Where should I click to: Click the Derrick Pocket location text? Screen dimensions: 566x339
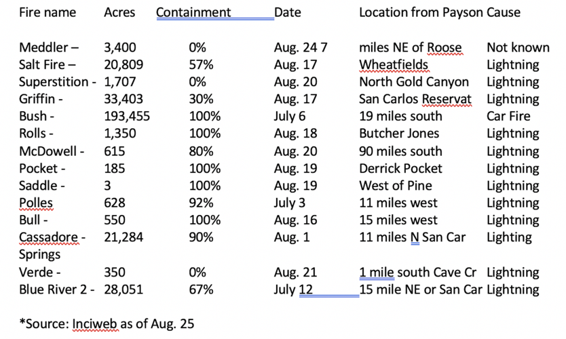click(400, 169)
